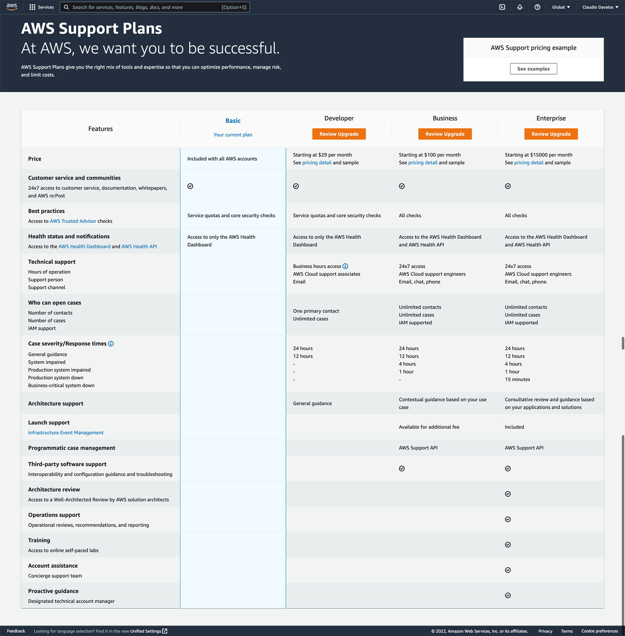The width and height of the screenshot is (625, 636).
Task: Click the Enterprise plan column header
Action: pos(551,118)
